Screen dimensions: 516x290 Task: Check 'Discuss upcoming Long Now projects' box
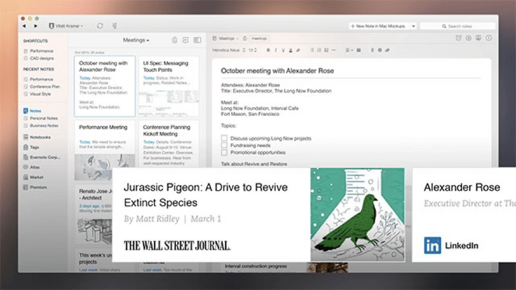[x=224, y=138]
